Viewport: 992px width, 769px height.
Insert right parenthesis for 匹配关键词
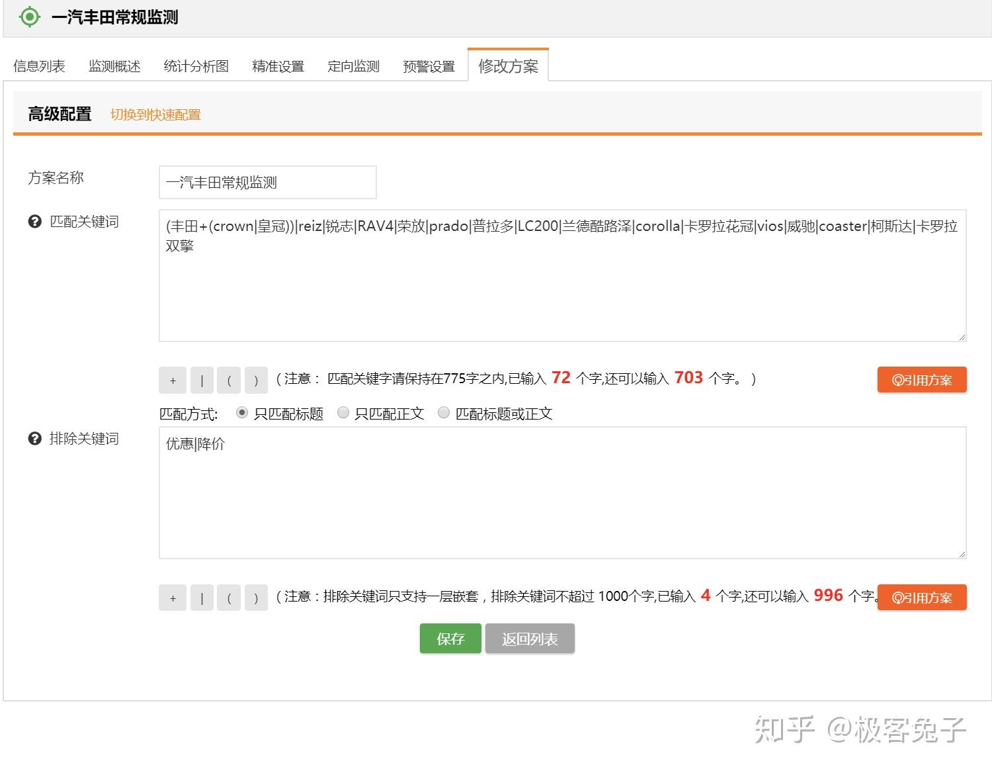point(256,380)
